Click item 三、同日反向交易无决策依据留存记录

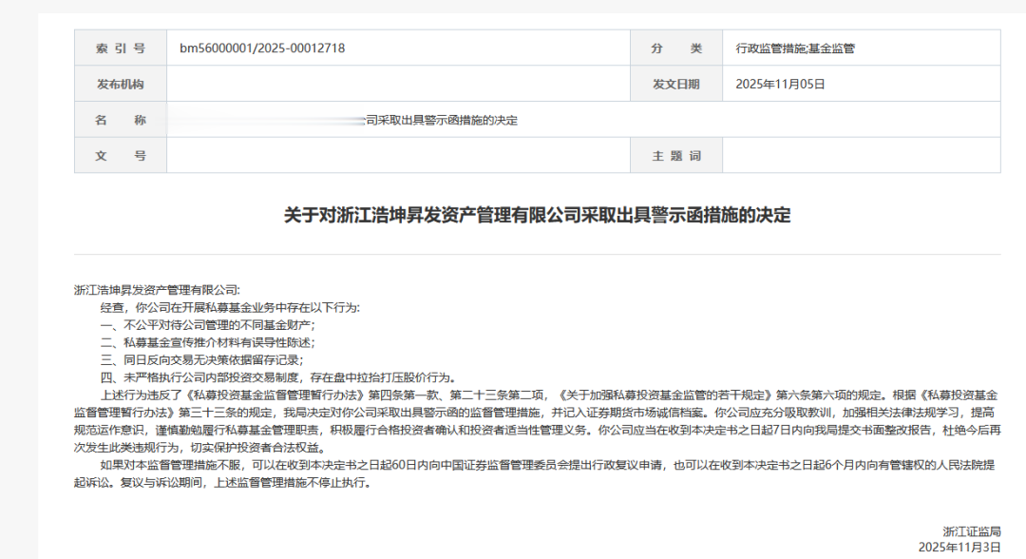point(201,360)
